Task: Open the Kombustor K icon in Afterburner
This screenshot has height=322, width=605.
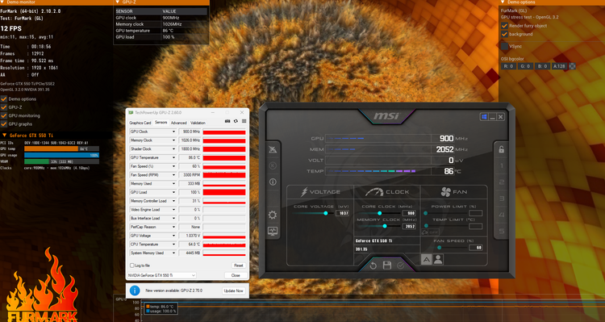Action: click(x=273, y=165)
